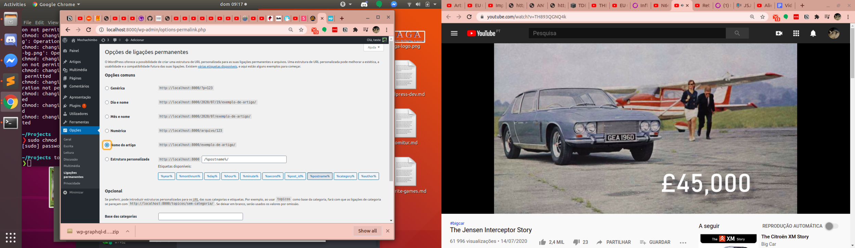Click the custom structure /%postname%/ input field
The height and width of the screenshot is (248, 855).
244,159
